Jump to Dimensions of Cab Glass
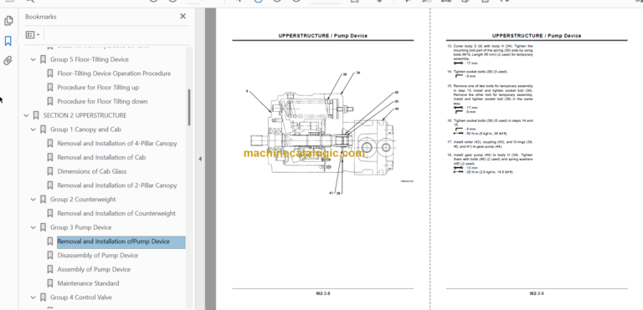643x310 pixels. point(92,171)
